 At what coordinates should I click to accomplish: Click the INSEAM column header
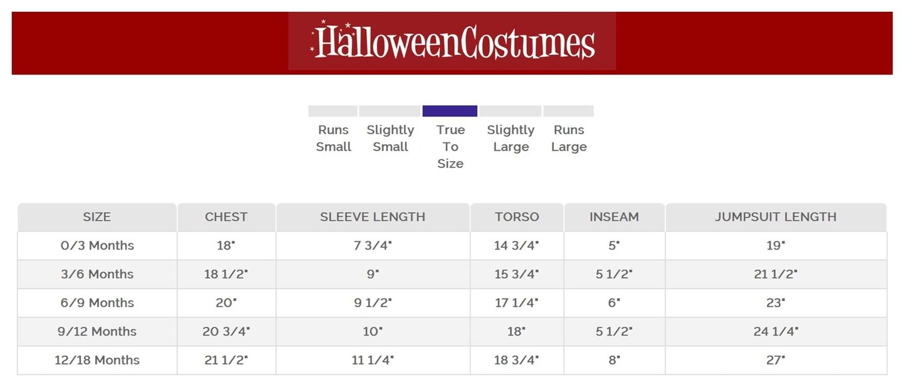(614, 217)
